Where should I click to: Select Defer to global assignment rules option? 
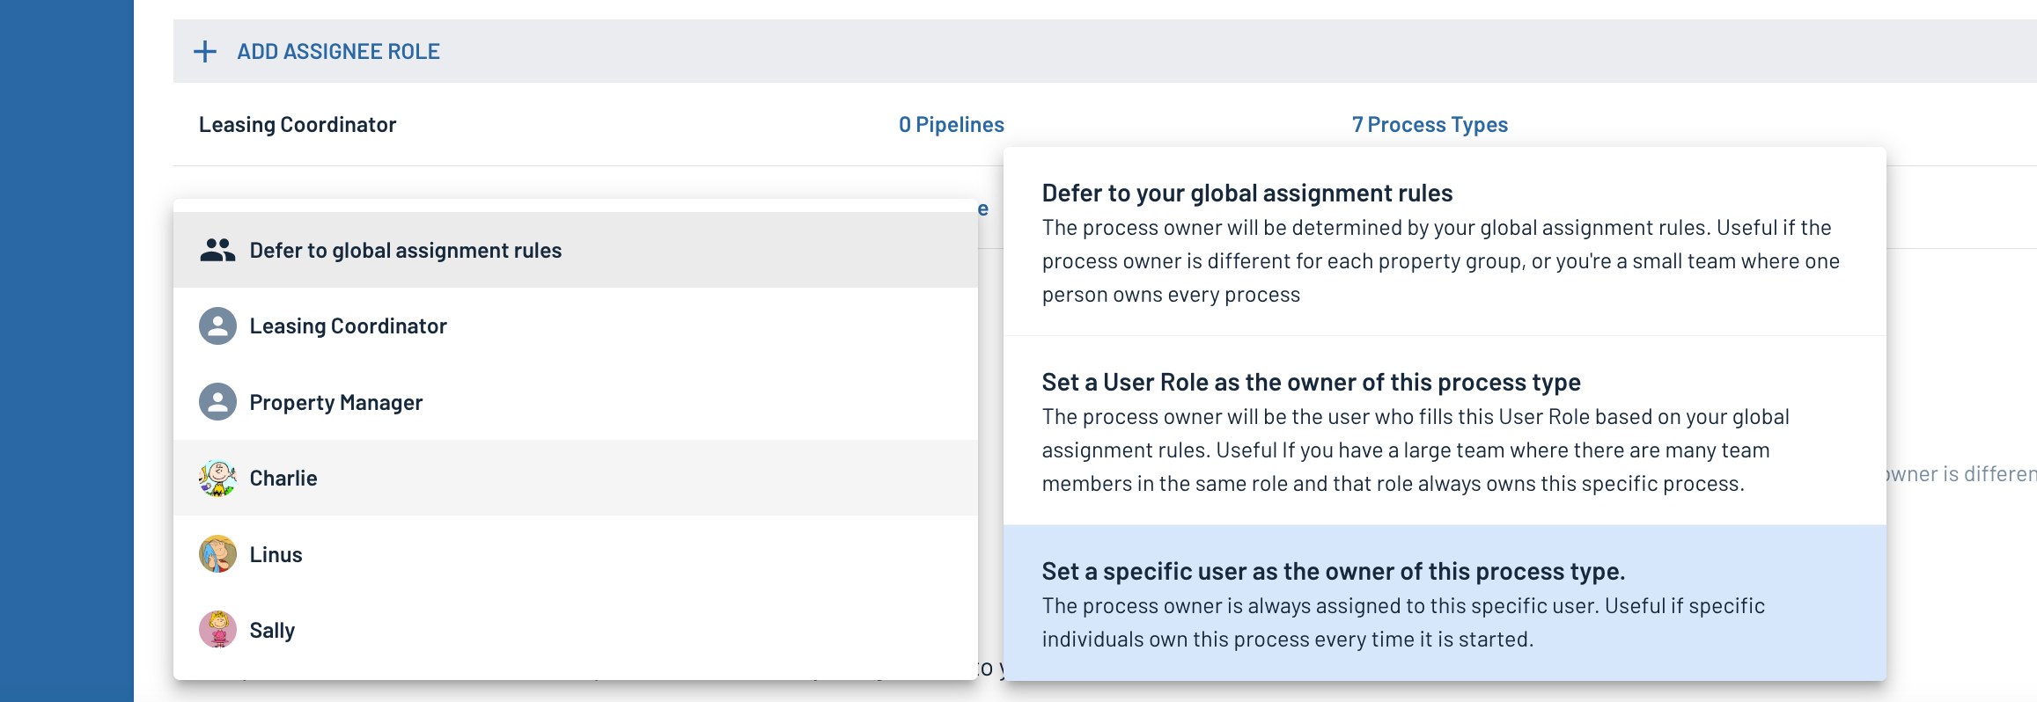(576, 251)
